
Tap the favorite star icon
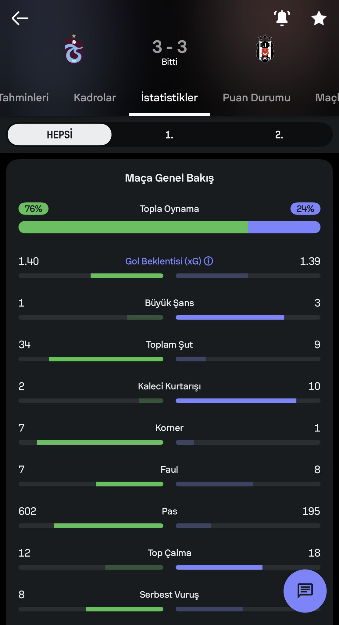[319, 18]
